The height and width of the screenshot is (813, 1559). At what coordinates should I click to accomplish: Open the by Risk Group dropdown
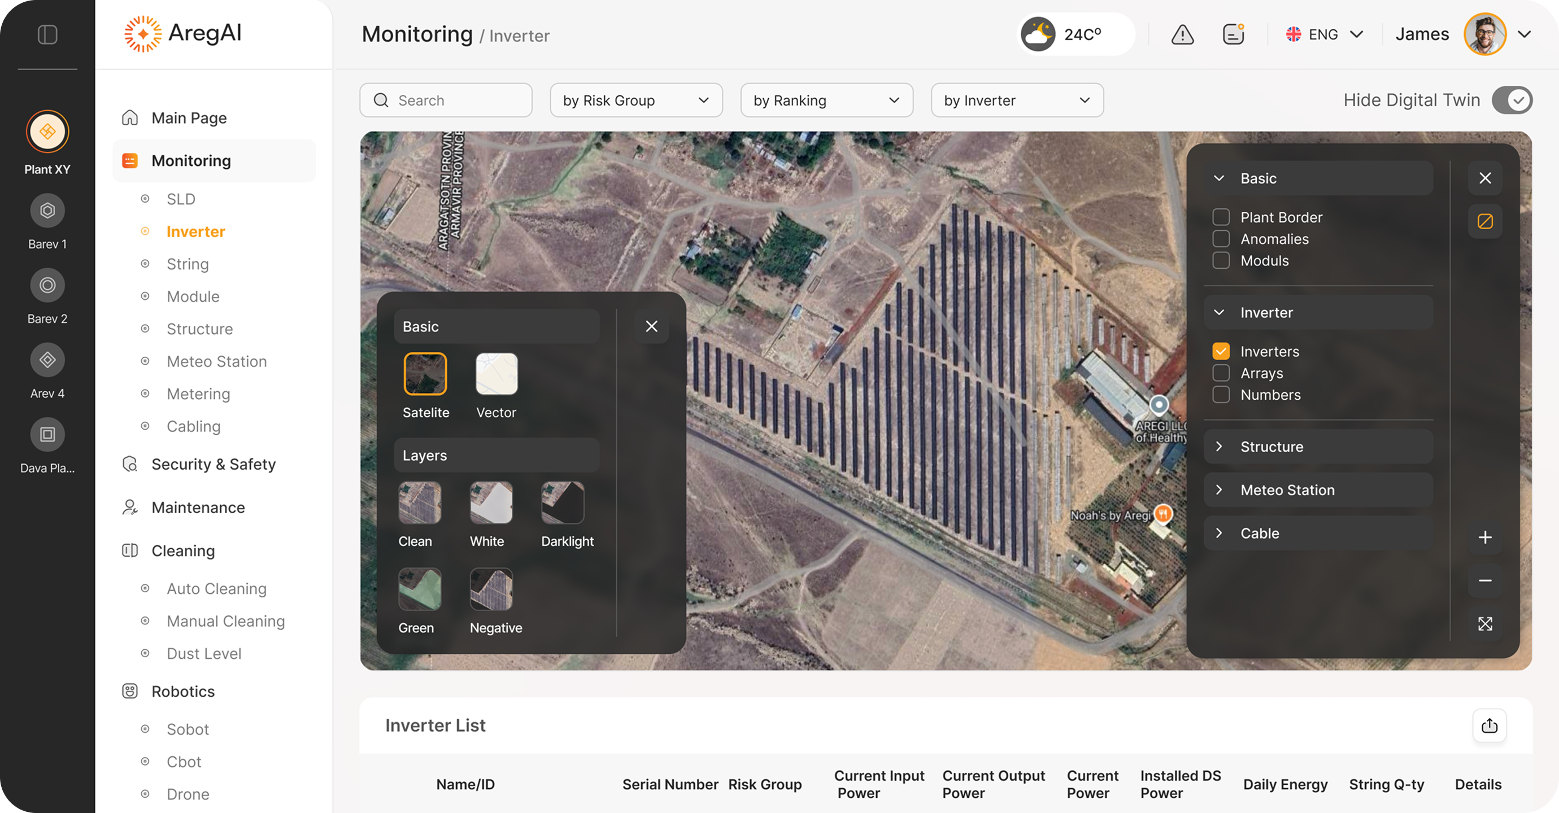pos(635,100)
